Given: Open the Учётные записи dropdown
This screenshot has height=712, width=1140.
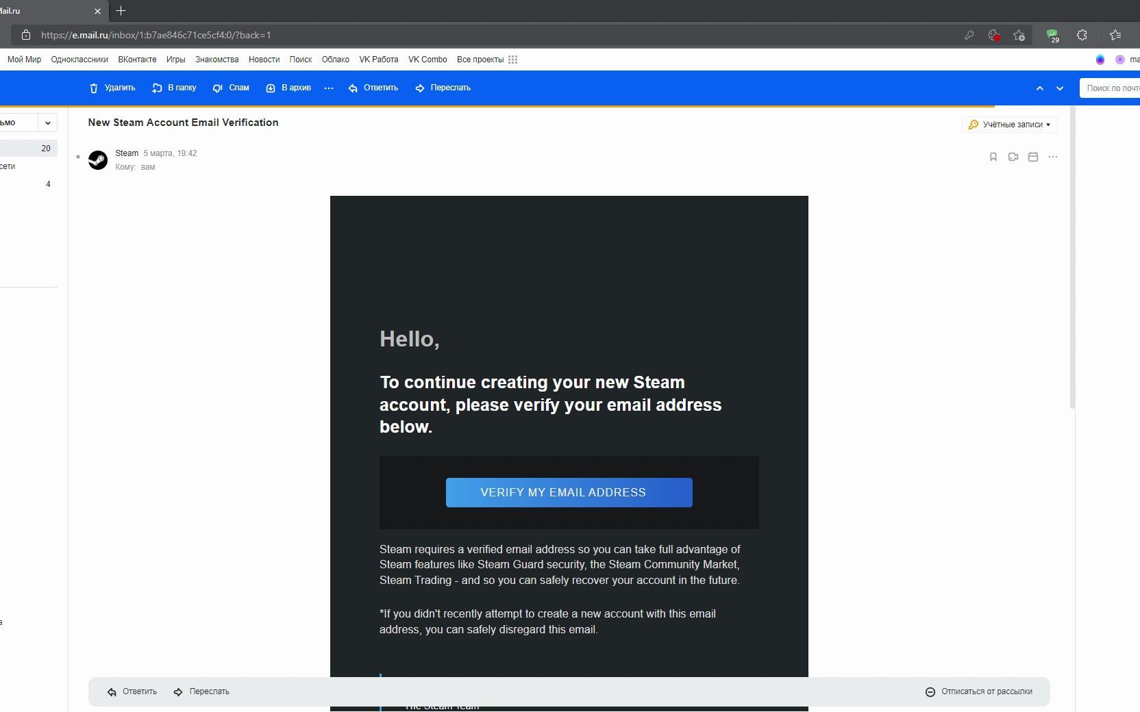Looking at the screenshot, I should click(x=1010, y=125).
